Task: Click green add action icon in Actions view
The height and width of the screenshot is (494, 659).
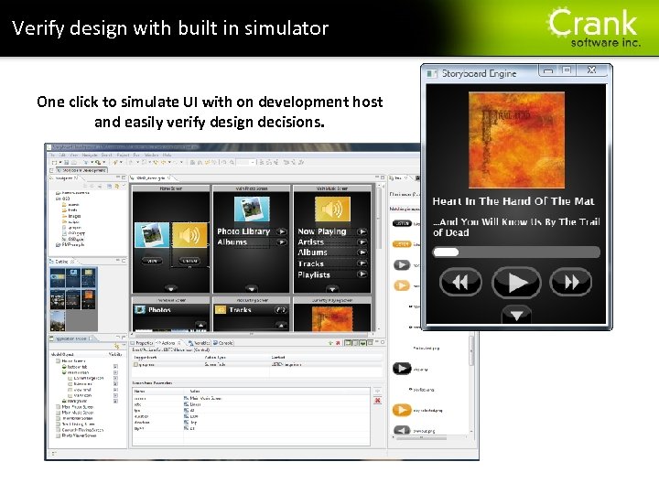Action: [x=330, y=343]
